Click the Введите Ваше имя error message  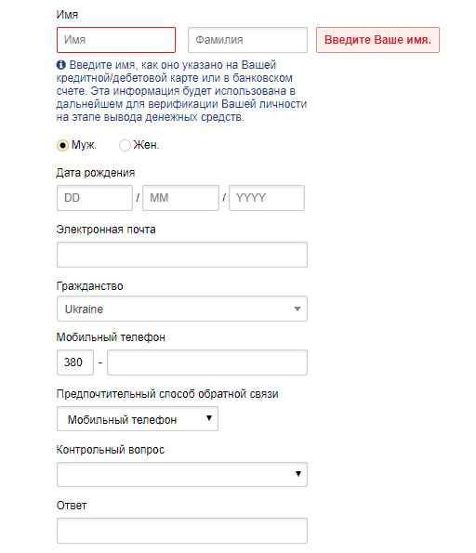(x=377, y=40)
